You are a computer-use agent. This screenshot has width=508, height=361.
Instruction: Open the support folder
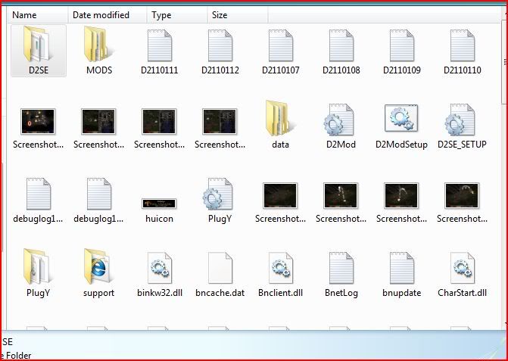click(98, 268)
